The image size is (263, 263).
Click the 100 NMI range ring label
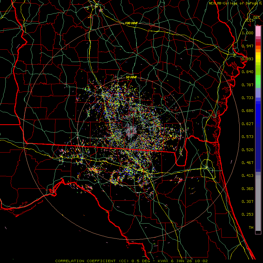pos(131,23)
